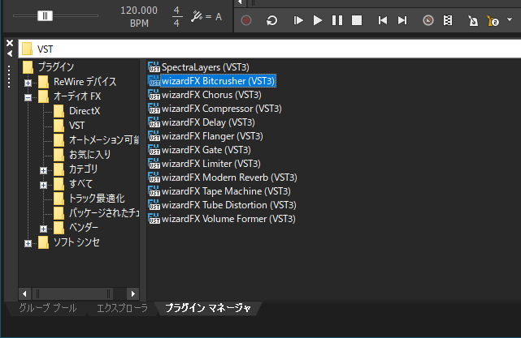The height and width of the screenshot is (338, 521).
Task: Select wizardFX Flanger (VST3) plugin
Action: click(212, 136)
